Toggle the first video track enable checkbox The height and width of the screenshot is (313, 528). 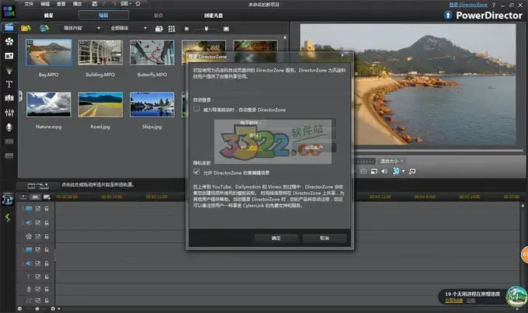tap(37, 208)
